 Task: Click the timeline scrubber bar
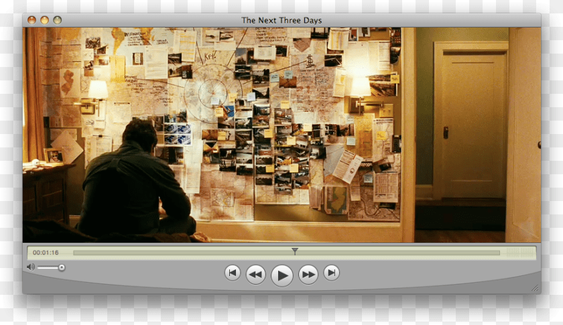pyautogui.click(x=286, y=253)
